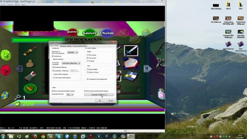Confirm settings with the OK button
Image resolution: width=247 pixels, height=139 pixels.
pyautogui.click(x=100, y=101)
